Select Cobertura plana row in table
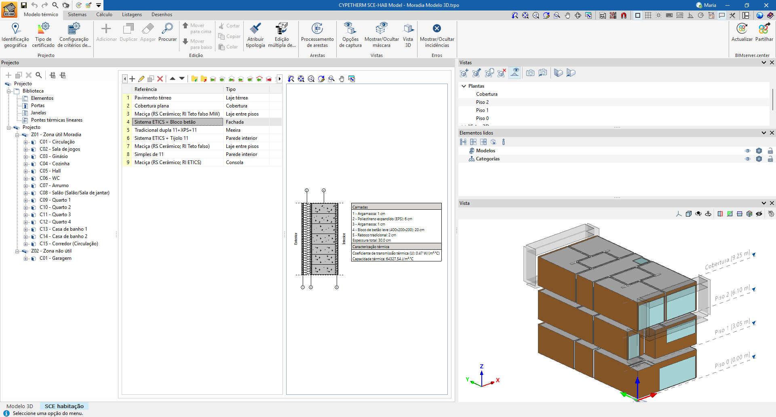Screen dimensions: 776x417 coord(152,106)
